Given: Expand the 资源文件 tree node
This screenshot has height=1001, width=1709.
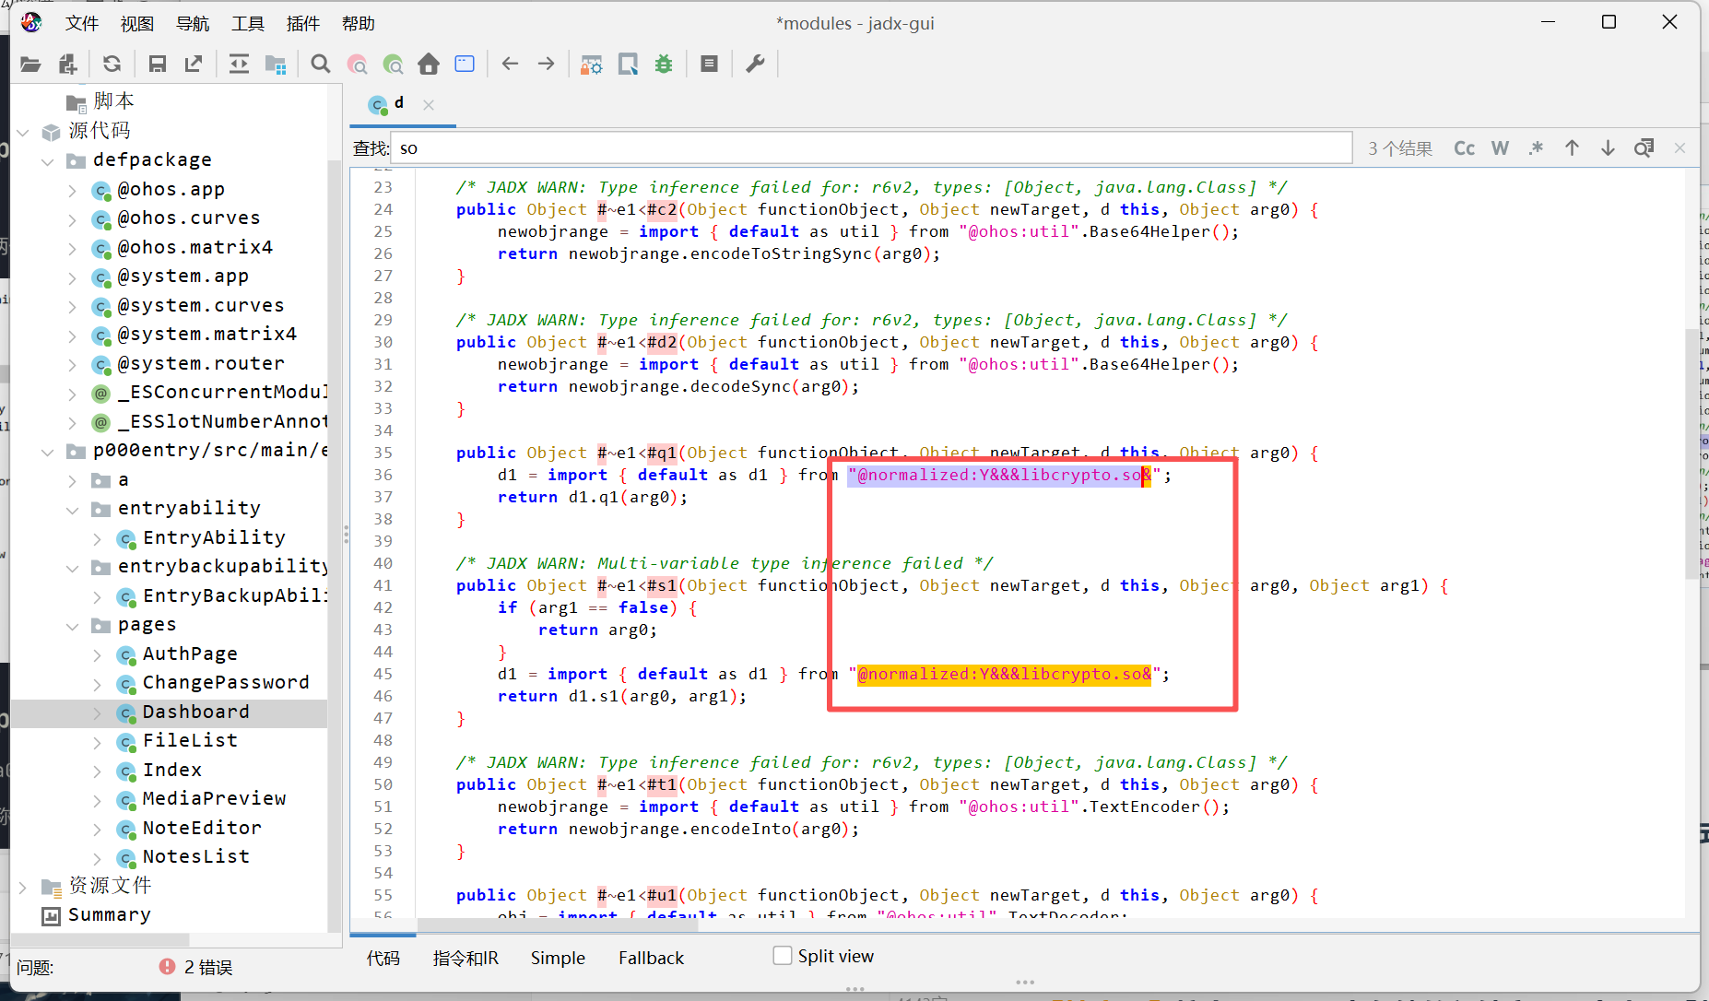Looking at the screenshot, I should point(23,887).
